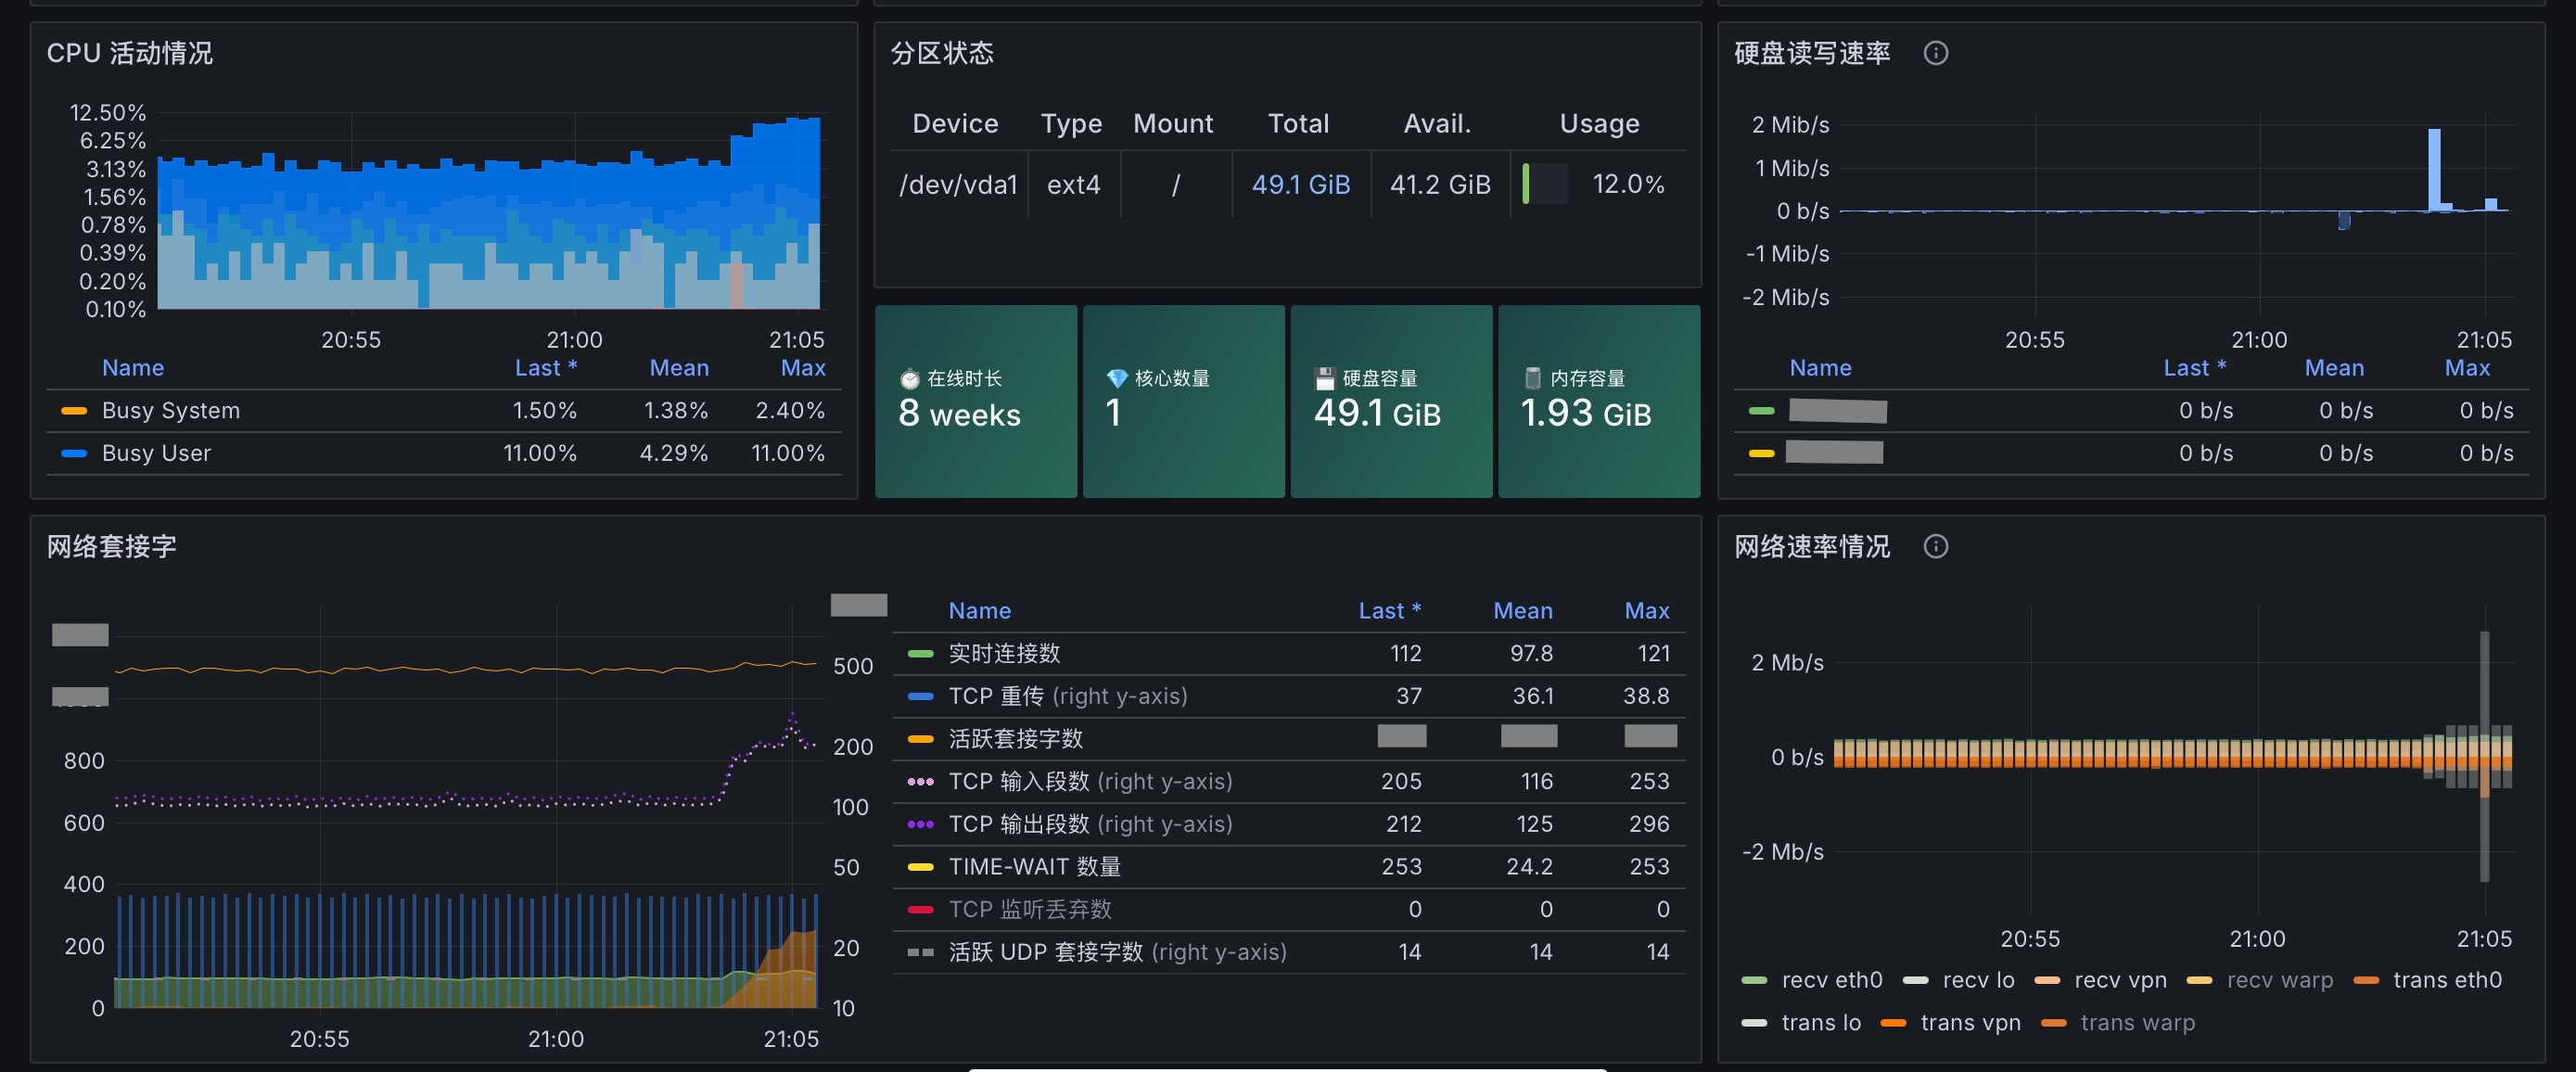
Task: Toggle TCP 输入段数 series visibility
Action: [x=1090, y=782]
